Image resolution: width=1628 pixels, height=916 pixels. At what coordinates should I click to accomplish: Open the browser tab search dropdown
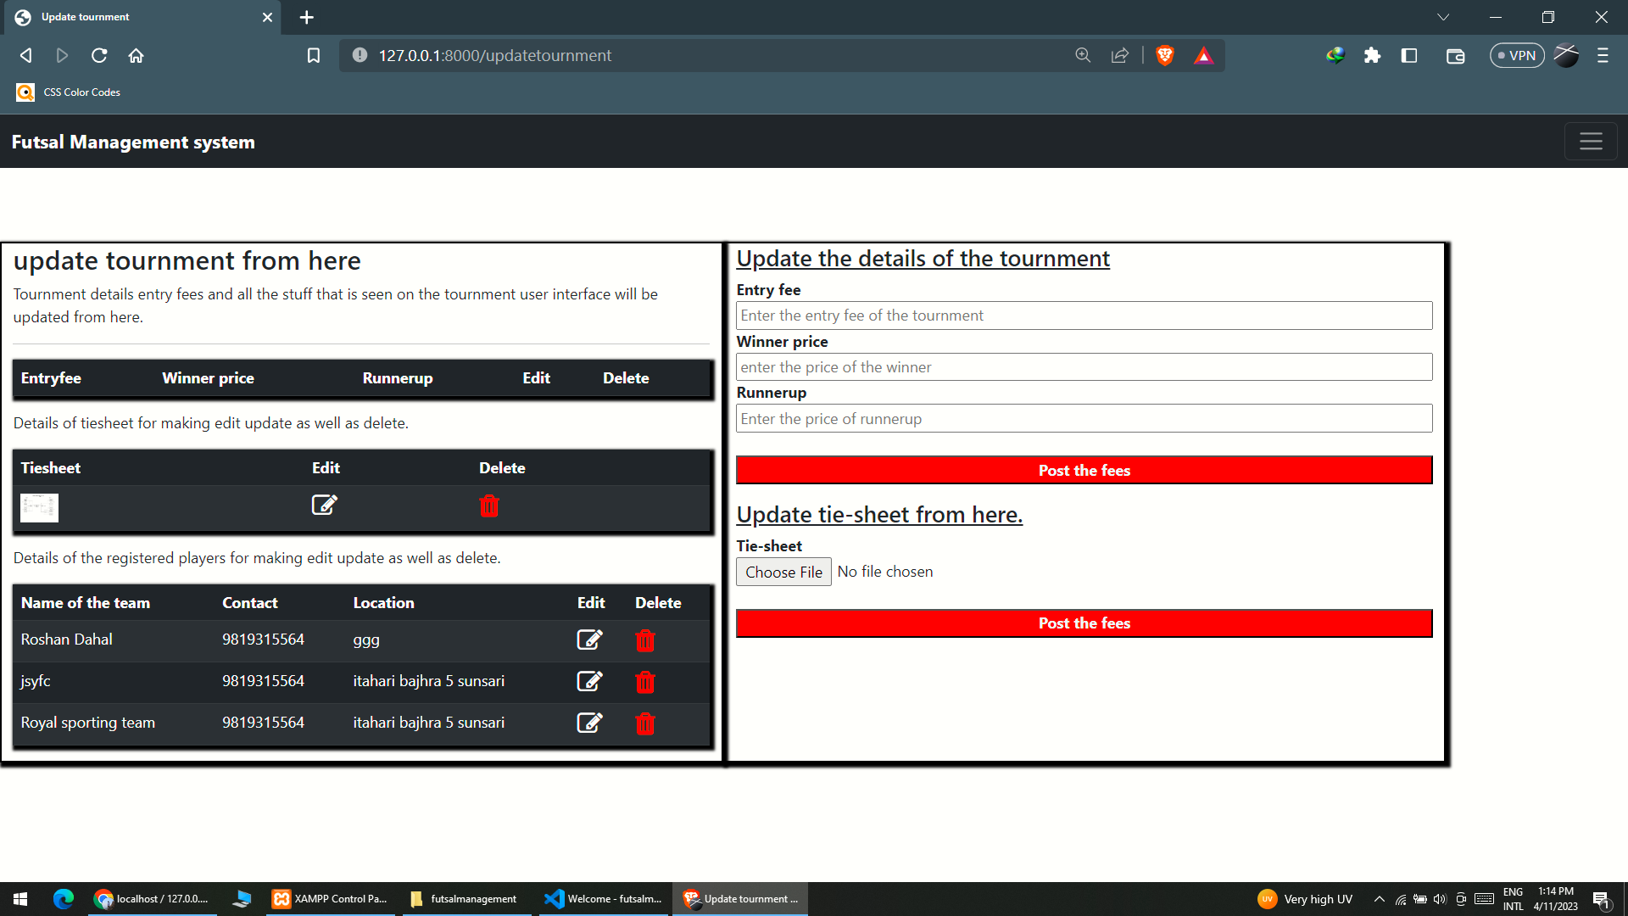(x=1443, y=17)
